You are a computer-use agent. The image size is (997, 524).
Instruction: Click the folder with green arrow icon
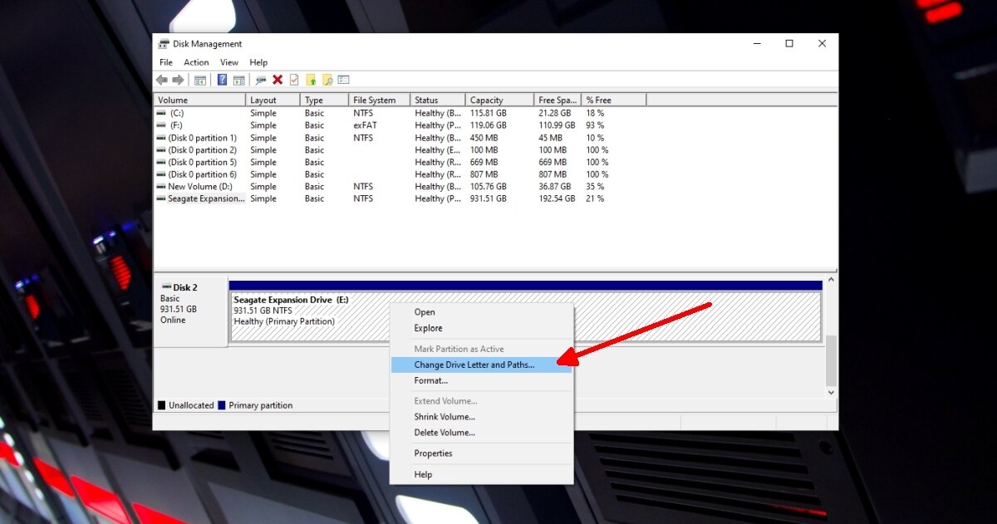311,80
